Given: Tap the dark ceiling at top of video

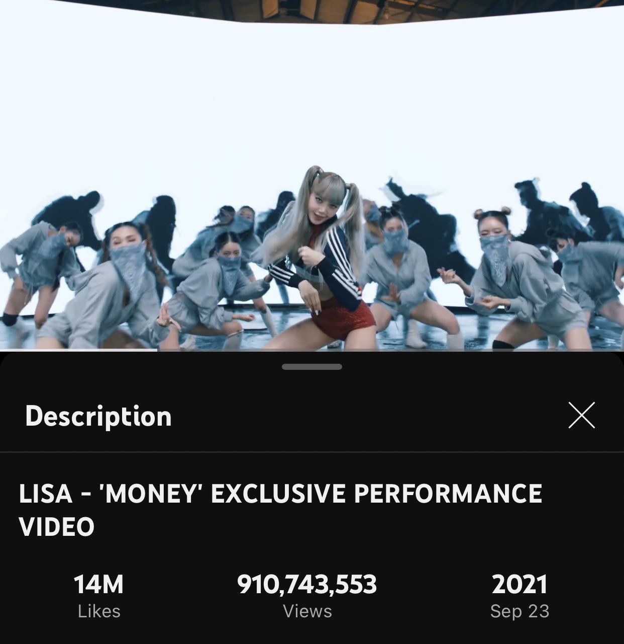Looking at the screenshot, I should pos(311,10).
